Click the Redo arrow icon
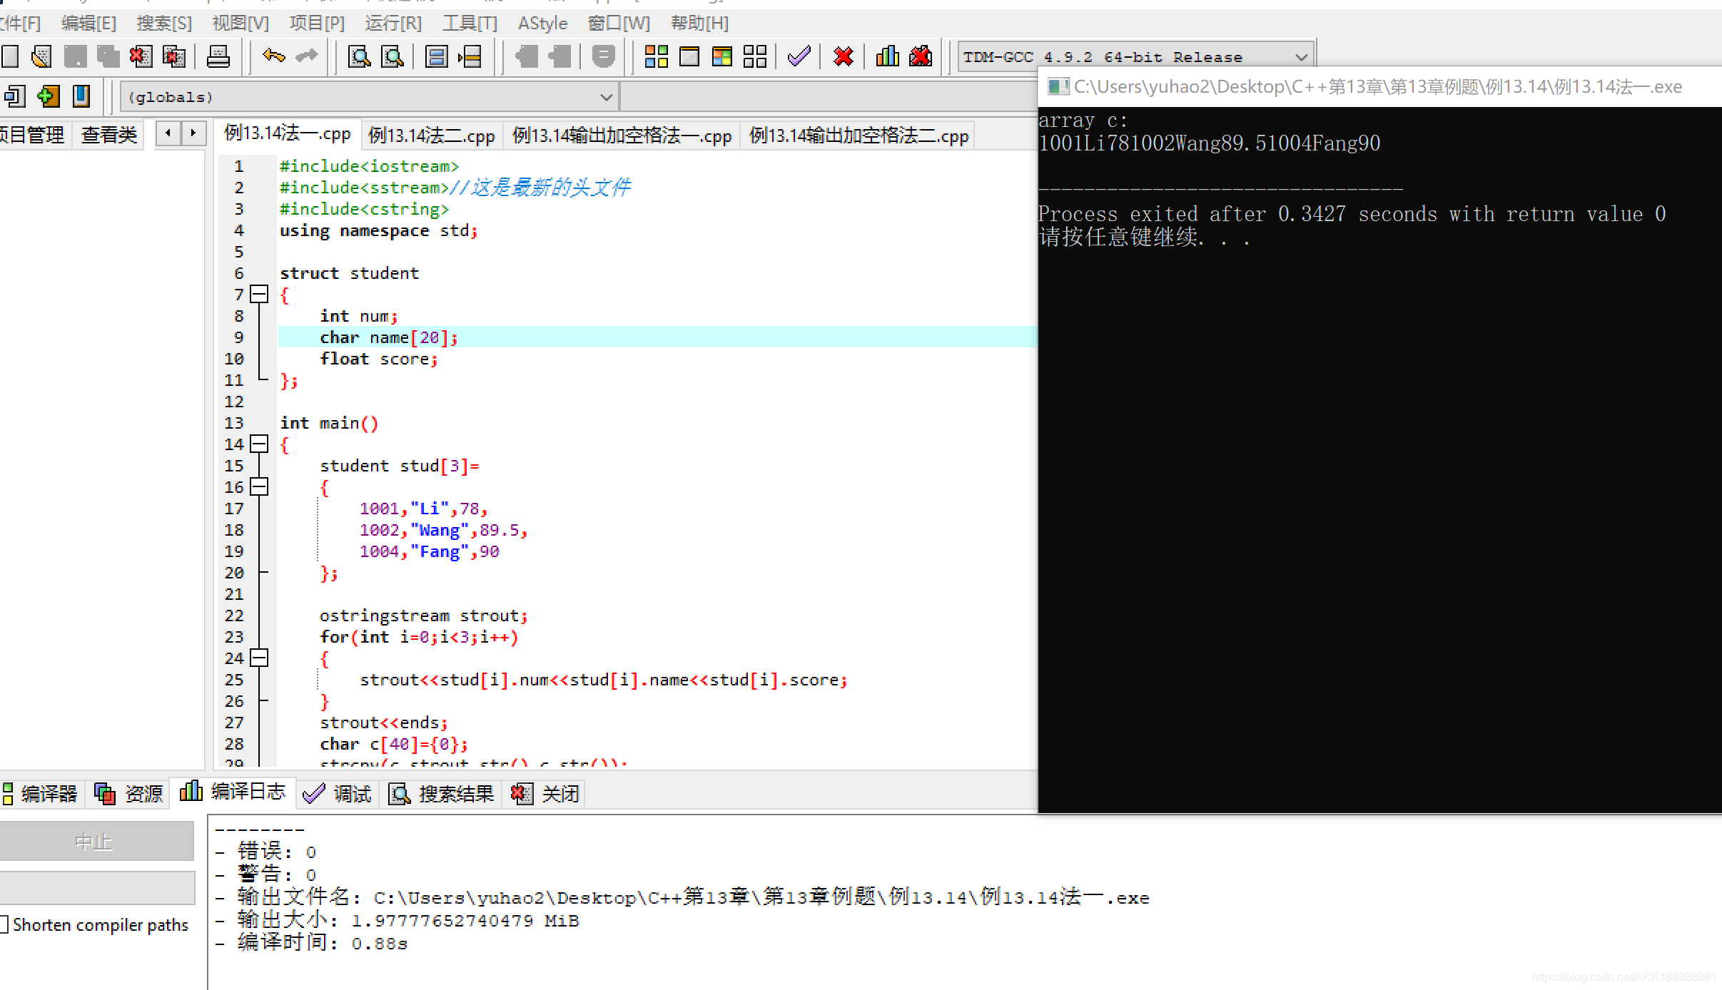Image resolution: width=1722 pixels, height=990 pixels. (x=307, y=56)
